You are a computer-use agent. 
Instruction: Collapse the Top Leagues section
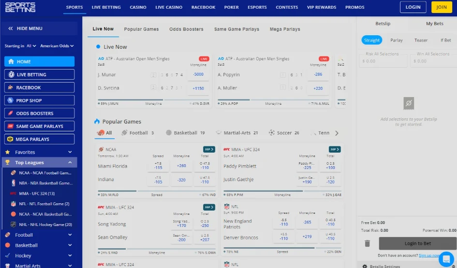[70, 162]
